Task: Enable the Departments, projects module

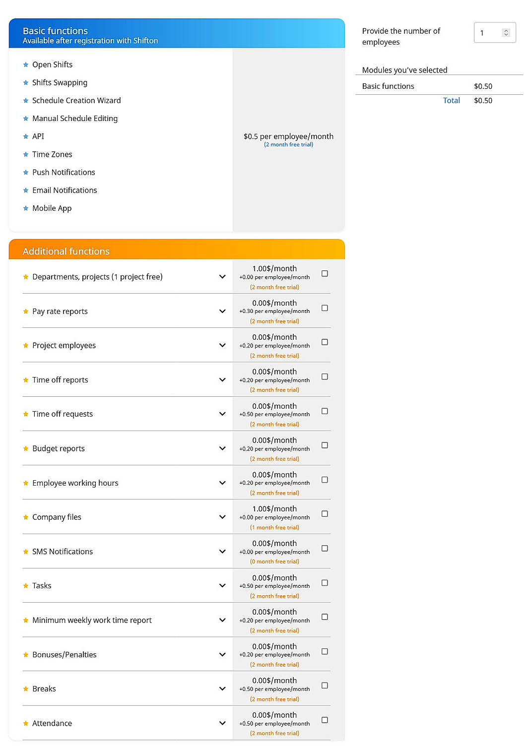Action: [325, 273]
